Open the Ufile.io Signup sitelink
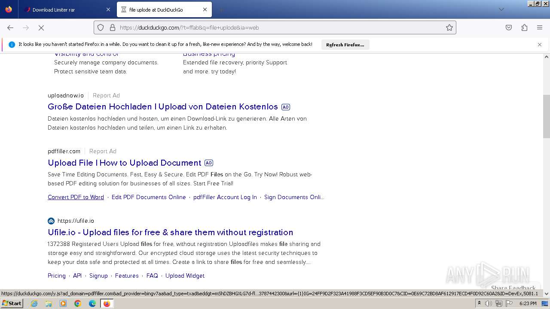Image resolution: width=550 pixels, height=309 pixels. 98,276
